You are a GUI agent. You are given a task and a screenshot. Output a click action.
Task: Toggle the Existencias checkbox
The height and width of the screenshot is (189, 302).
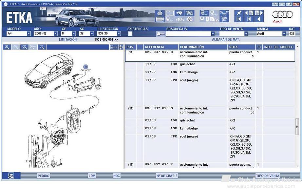pyautogui.click(x=130, y=33)
